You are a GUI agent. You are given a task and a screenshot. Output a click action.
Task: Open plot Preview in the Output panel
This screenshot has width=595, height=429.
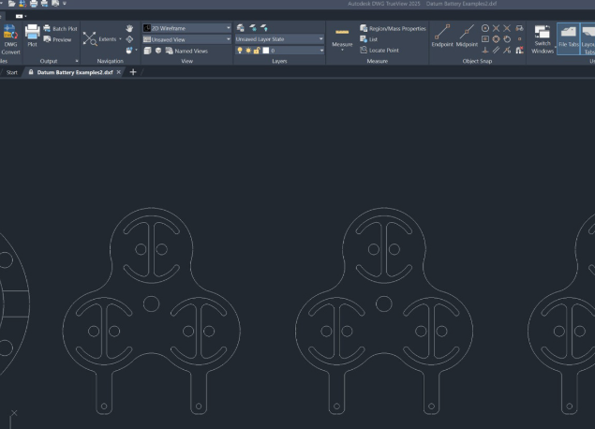click(x=57, y=39)
